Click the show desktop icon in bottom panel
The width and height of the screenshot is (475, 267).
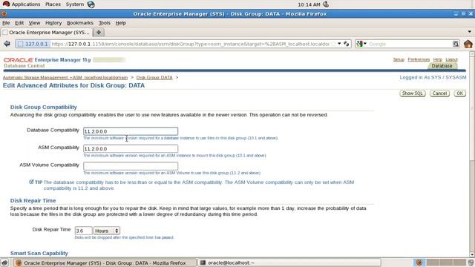(4, 263)
